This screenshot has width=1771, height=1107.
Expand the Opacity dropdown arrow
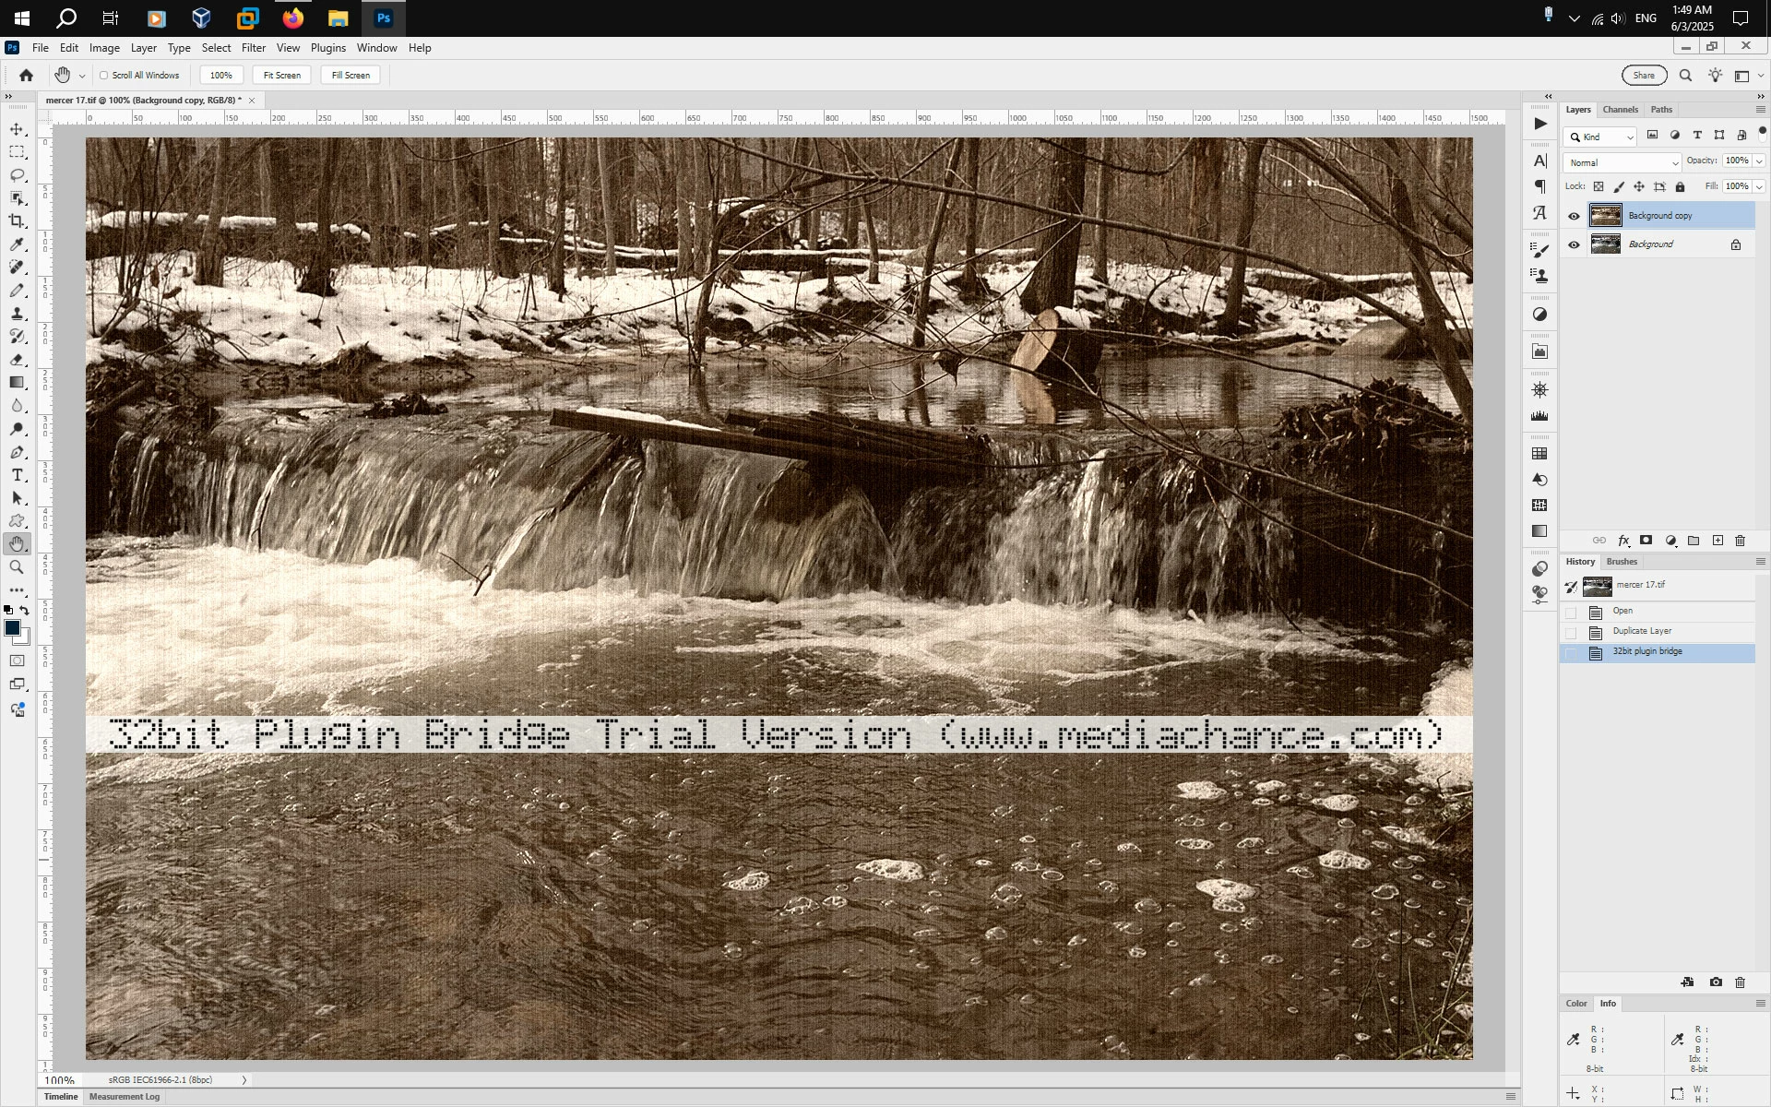click(1759, 161)
